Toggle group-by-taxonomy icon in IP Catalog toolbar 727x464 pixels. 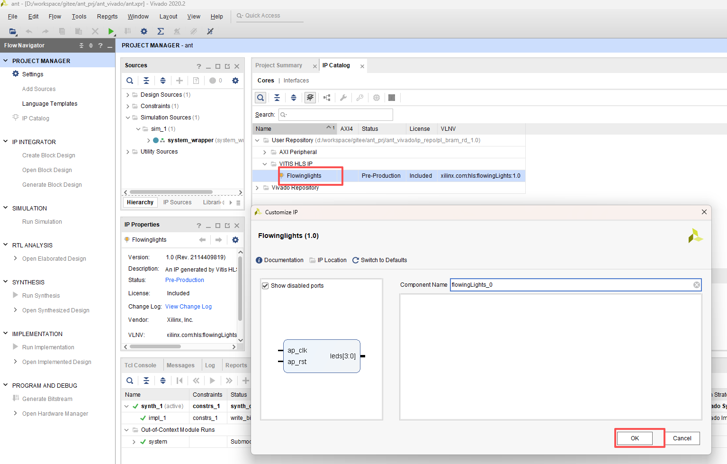pos(310,98)
